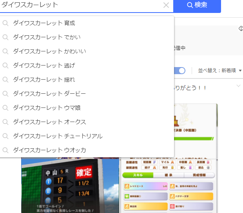This screenshot has height=213, width=243.
Task: Toggle the blue switch left of sort
Action: (x=180, y=71)
